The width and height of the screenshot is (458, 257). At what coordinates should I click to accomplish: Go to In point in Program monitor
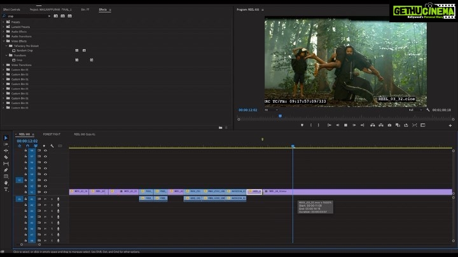[330, 125]
